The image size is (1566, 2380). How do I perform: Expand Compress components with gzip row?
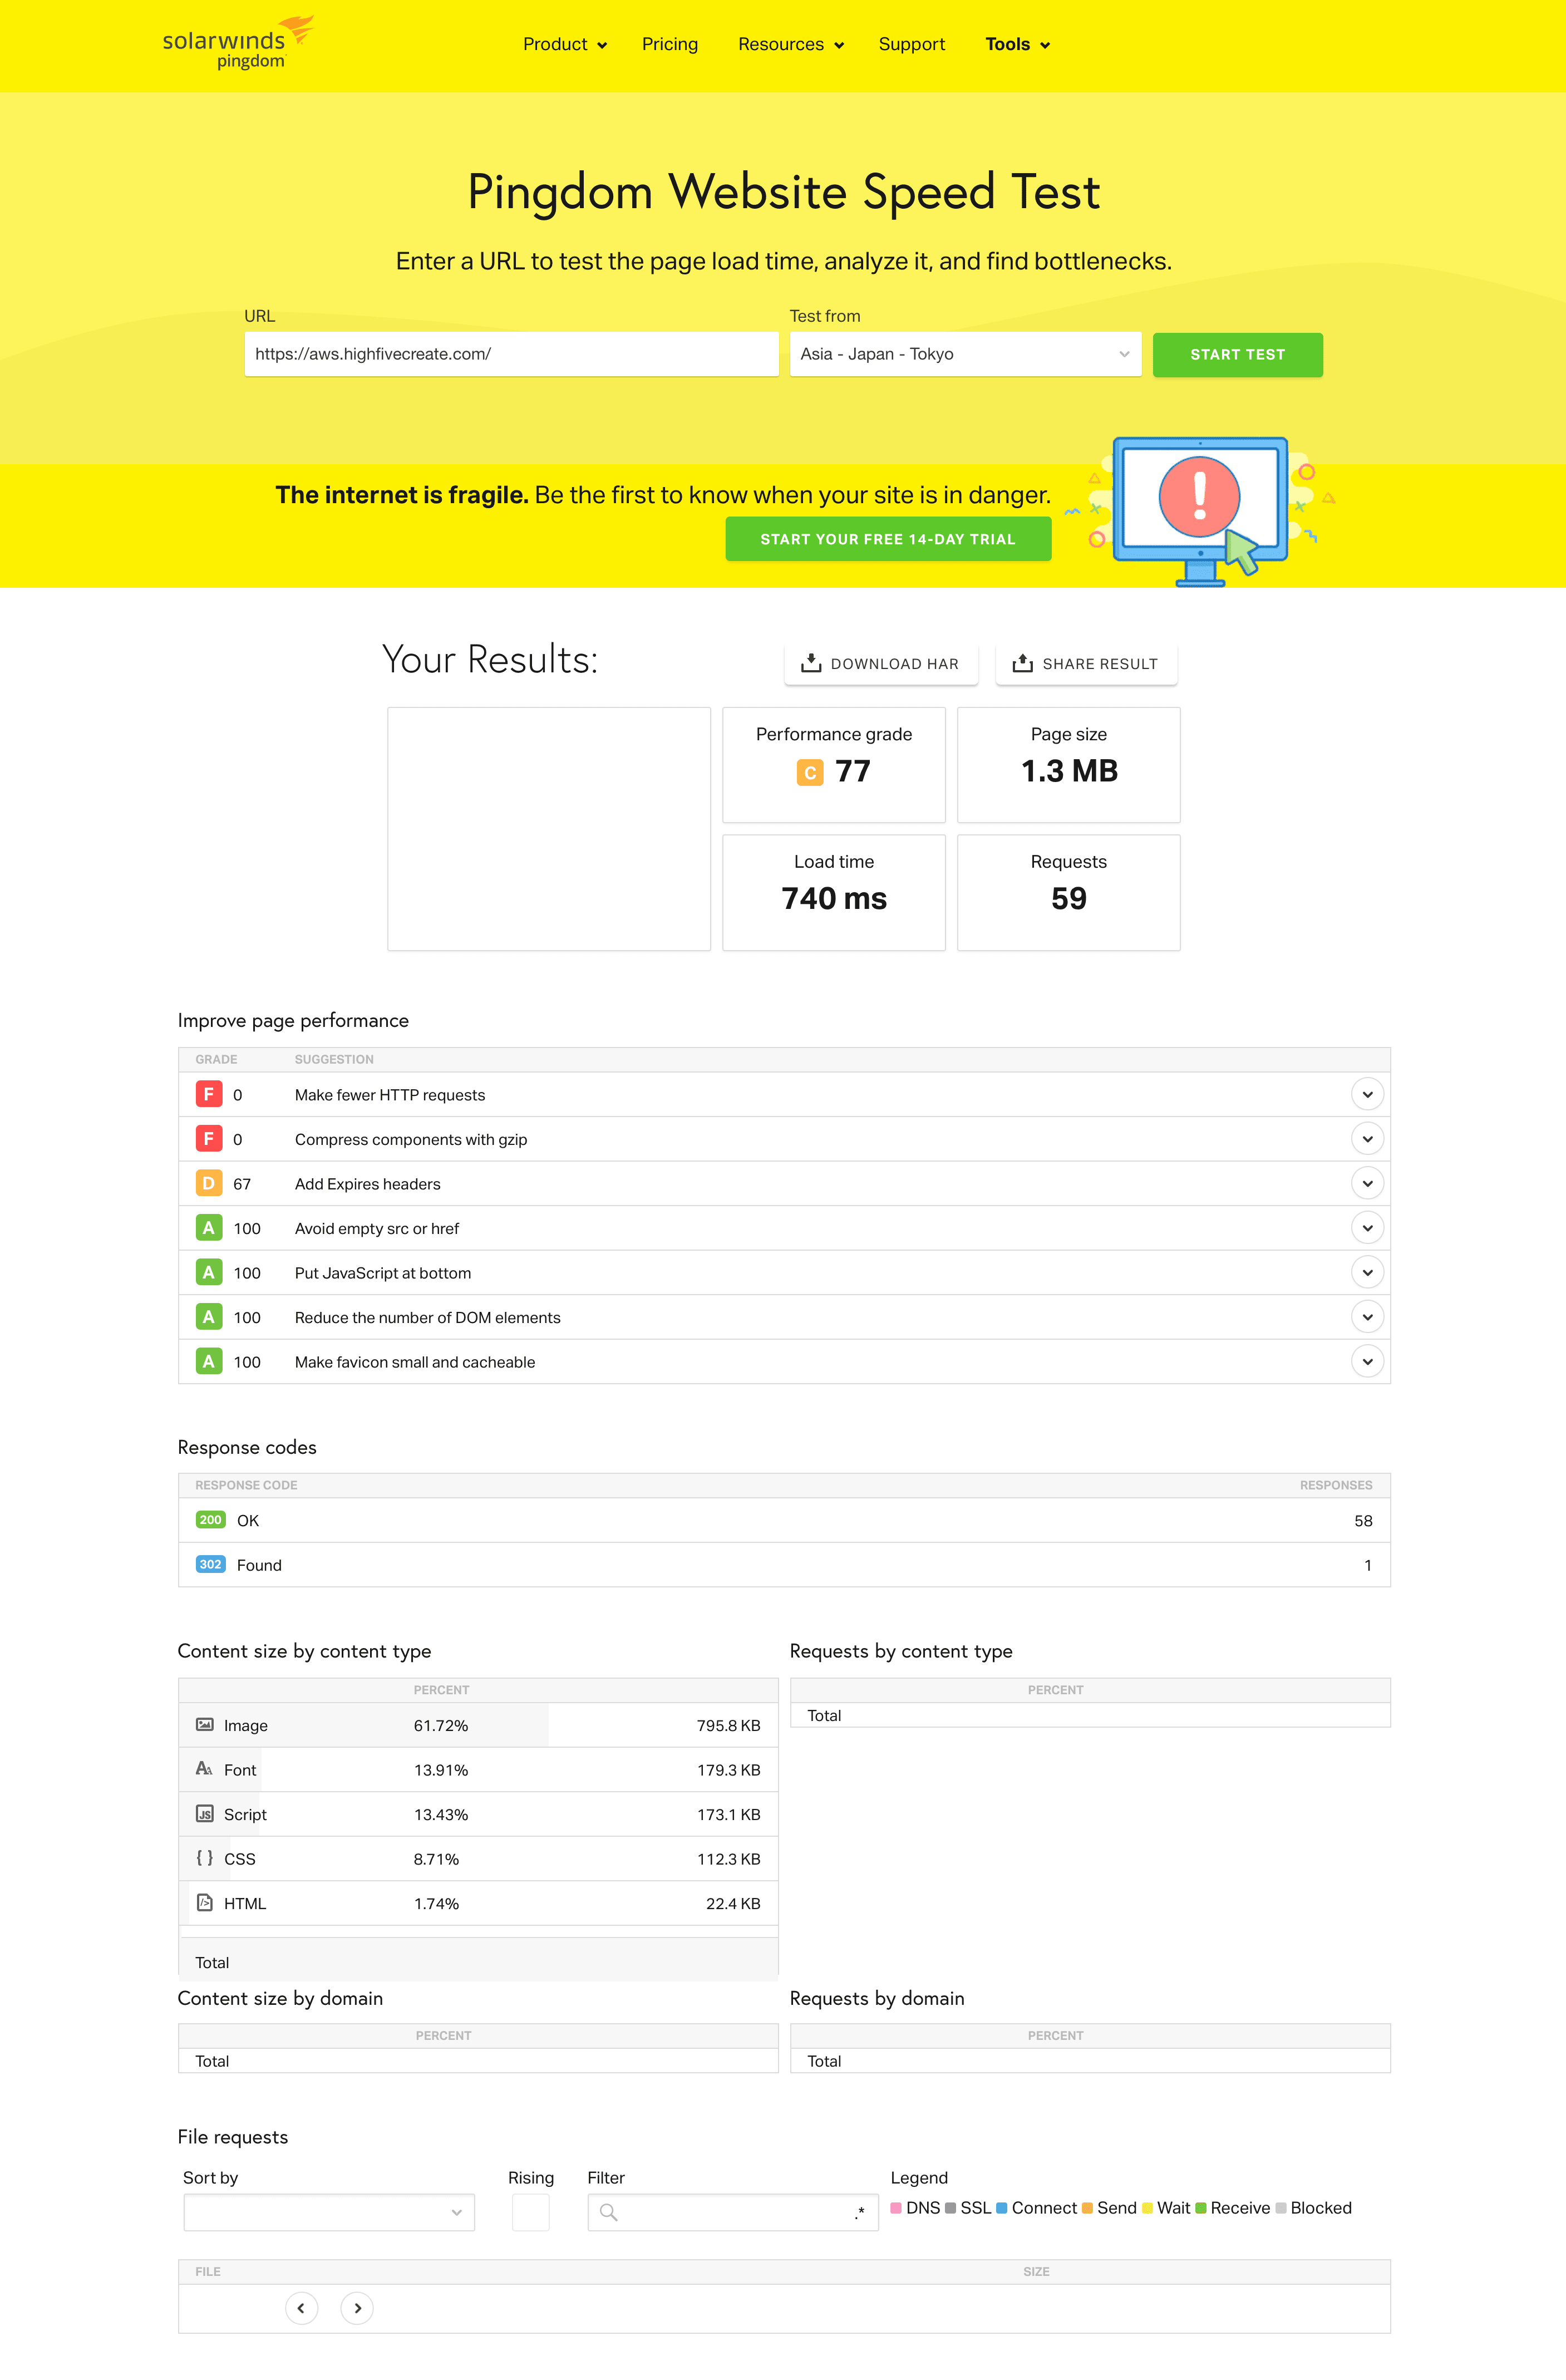click(x=1367, y=1138)
